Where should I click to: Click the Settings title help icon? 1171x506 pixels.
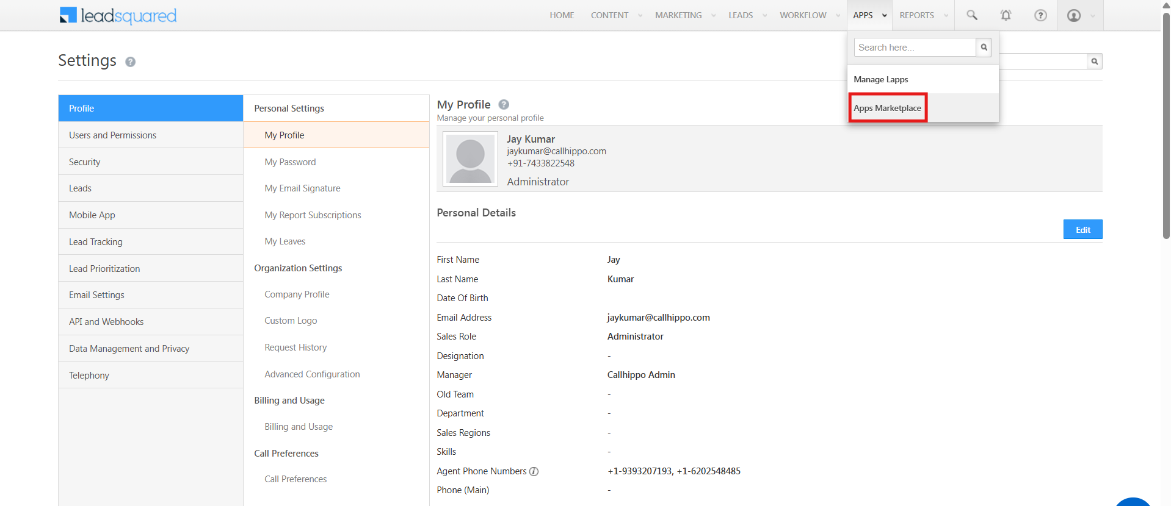click(x=130, y=62)
